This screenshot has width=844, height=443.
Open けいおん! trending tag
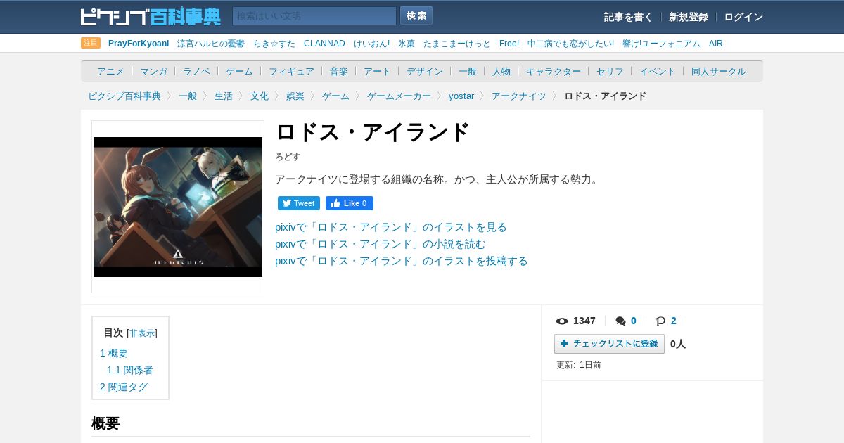(371, 44)
